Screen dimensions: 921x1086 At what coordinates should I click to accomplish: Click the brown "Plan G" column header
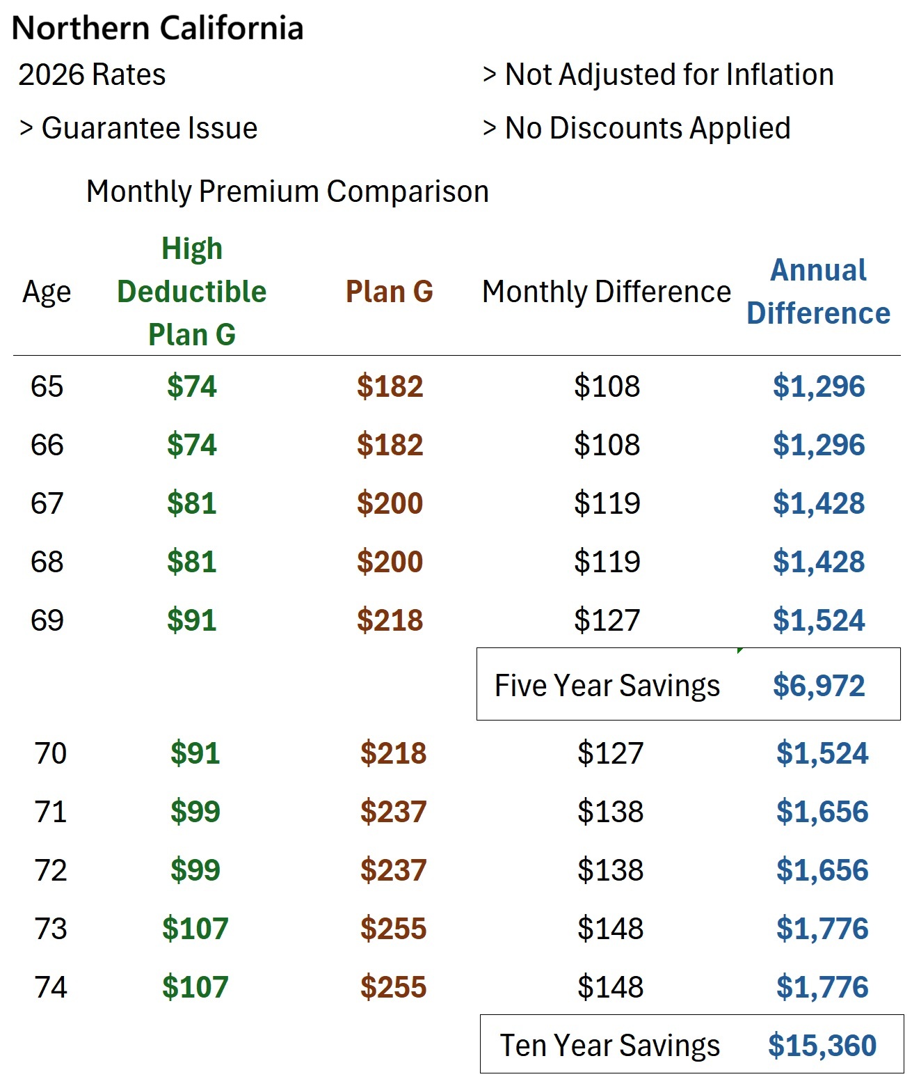[x=390, y=292]
